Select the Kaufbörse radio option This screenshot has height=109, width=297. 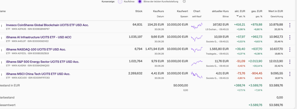(x=120, y=1)
